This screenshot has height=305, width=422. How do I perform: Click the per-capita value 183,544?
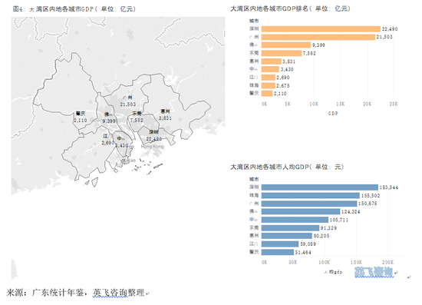[x=389, y=187]
